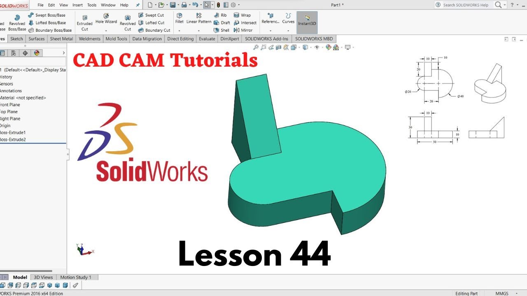Open the Options gear icon
This screenshot has width=527, height=296.
[x=233, y=5]
